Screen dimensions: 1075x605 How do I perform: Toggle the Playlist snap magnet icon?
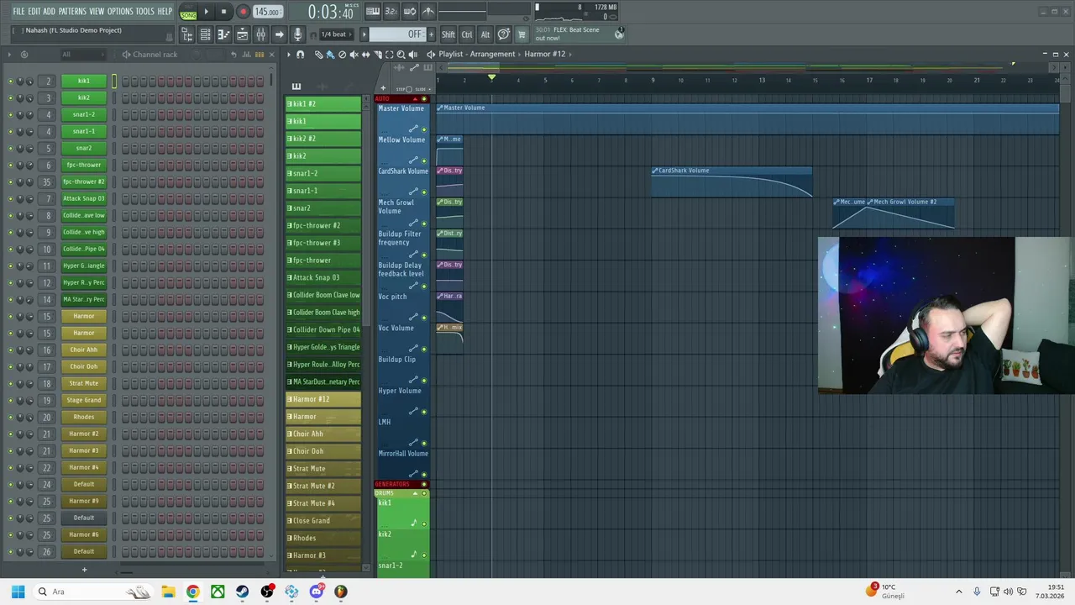pos(301,55)
